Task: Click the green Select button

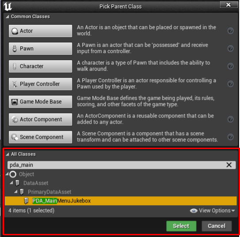Action: (x=181, y=226)
